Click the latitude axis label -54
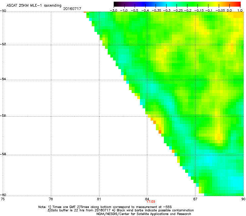 pyautogui.click(x=3, y=79)
